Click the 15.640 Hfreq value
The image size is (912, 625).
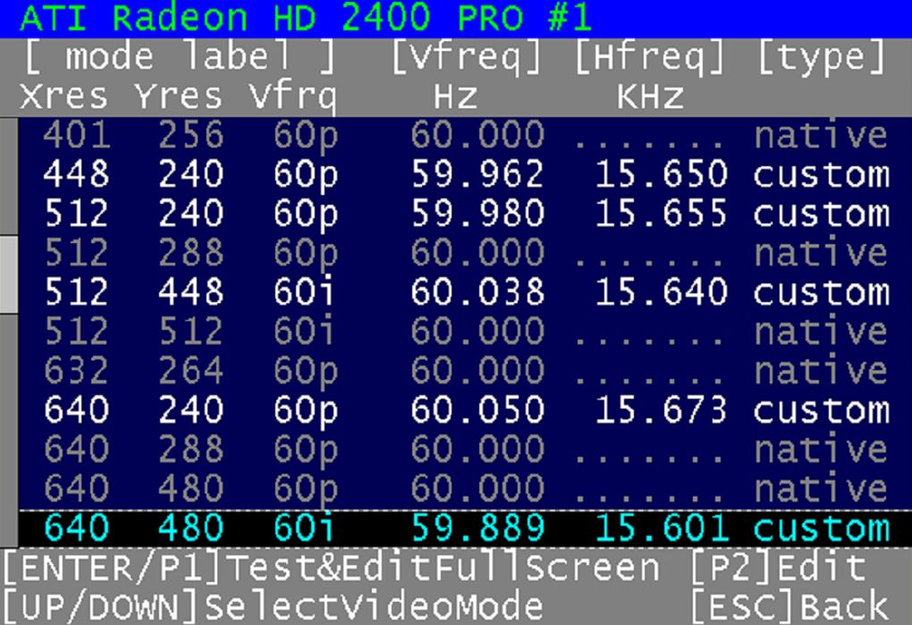coord(662,291)
